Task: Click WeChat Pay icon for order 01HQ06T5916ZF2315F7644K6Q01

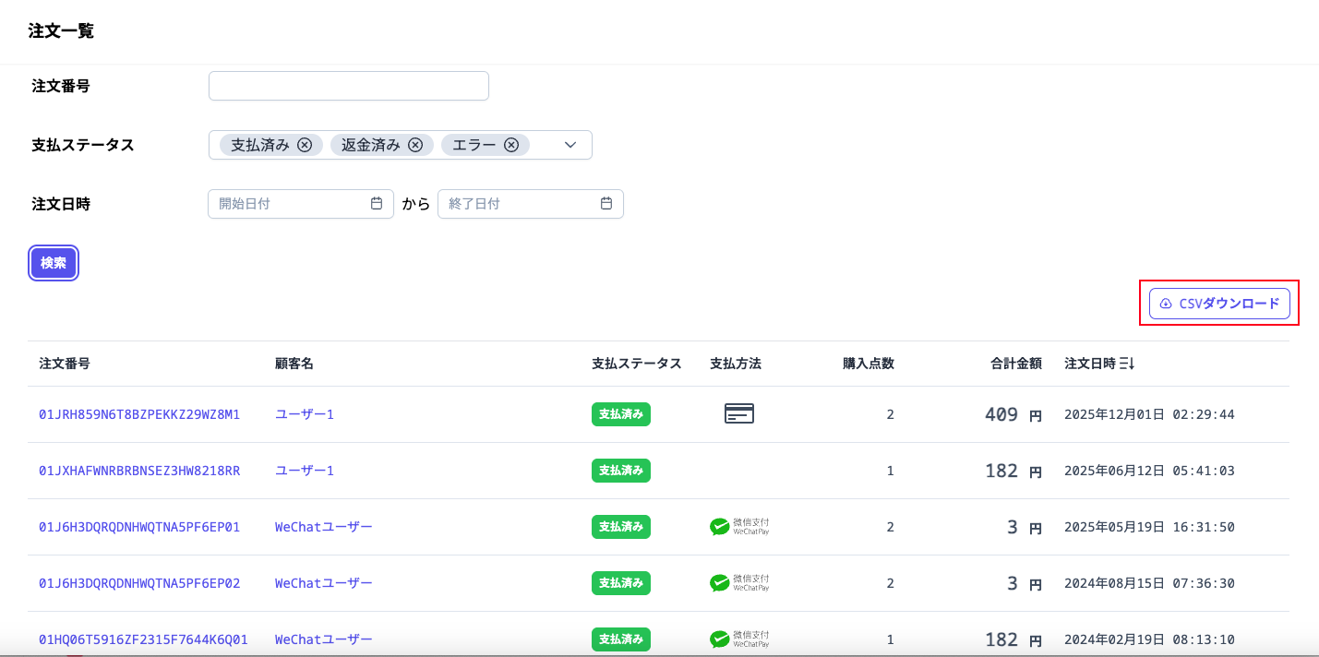Action: tap(739, 639)
